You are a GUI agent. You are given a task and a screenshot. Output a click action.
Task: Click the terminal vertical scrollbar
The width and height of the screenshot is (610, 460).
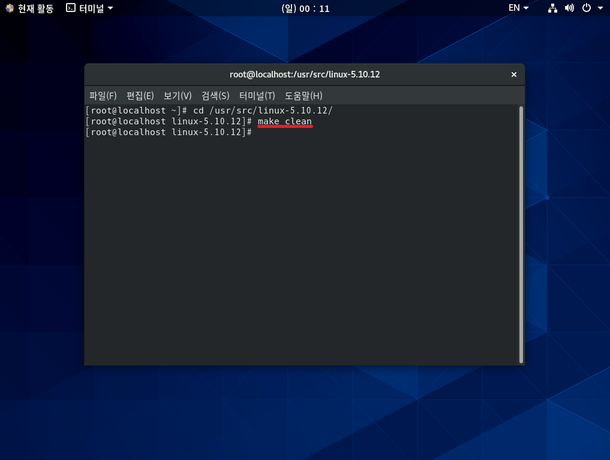click(x=521, y=234)
